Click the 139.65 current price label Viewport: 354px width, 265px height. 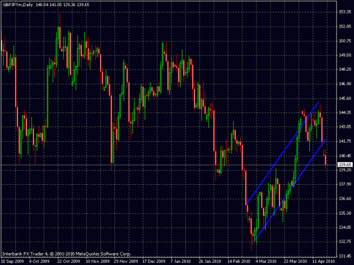[x=345, y=164]
